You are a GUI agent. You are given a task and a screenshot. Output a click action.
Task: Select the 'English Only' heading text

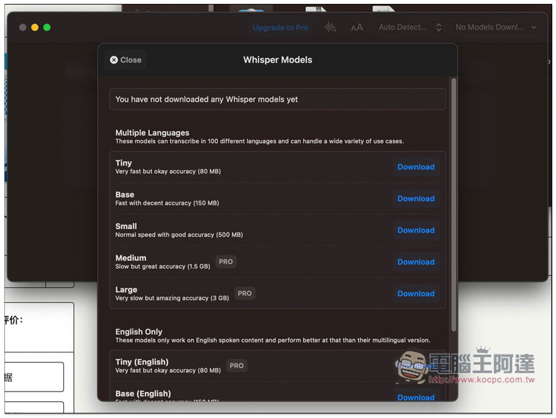[138, 332]
